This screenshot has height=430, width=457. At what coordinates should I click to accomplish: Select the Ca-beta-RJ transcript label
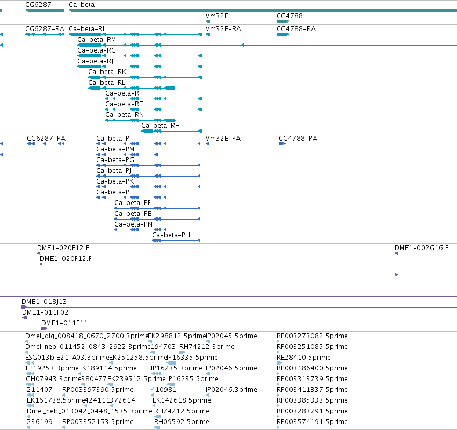(95, 61)
